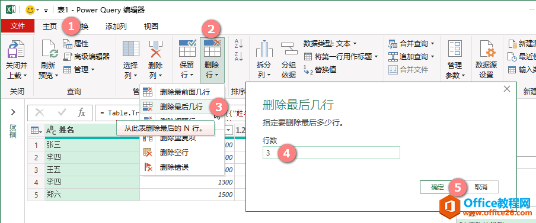Click the OK (确定) button in the dialog
The width and height of the screenshot is (536, 223).
coord(437,187)
